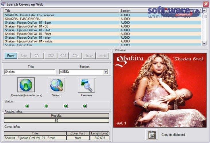Screen dimensions: 210x143
Task: Select the Back cover tab button
Action: pos(24,55)
